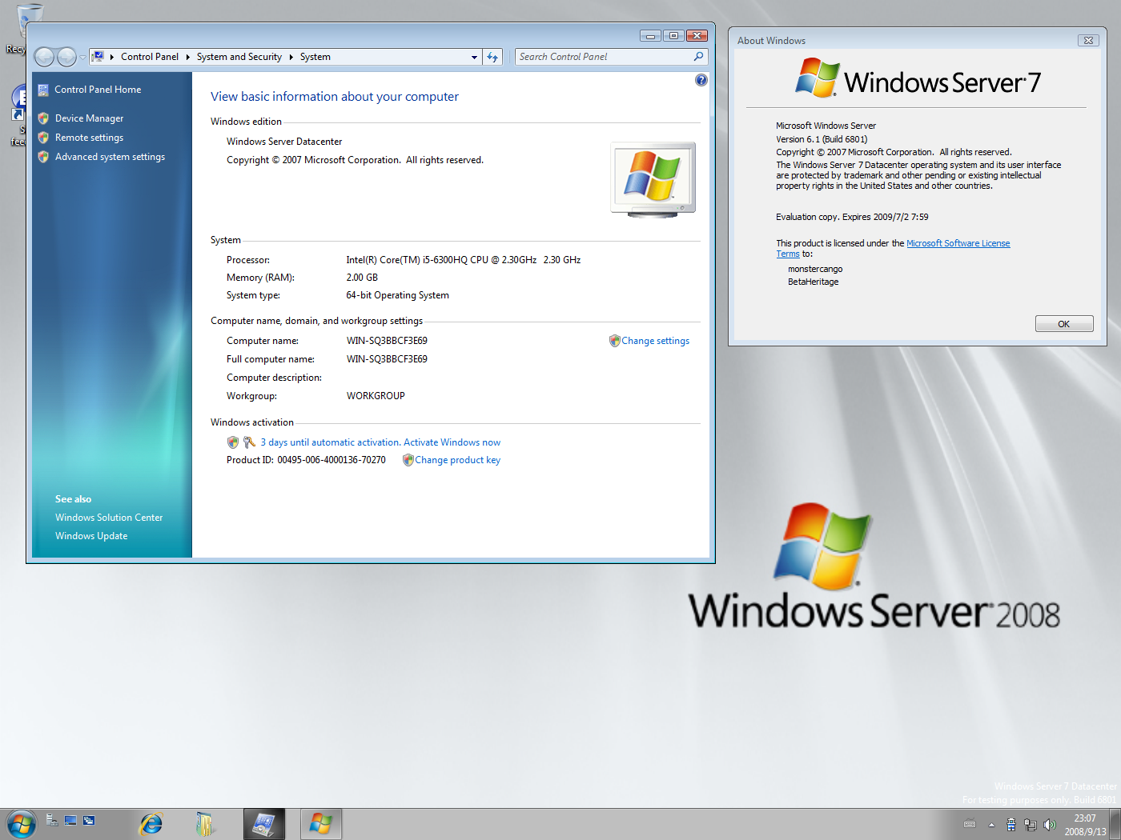Click the Windows Server Datacenter edition text

[x=284, y=142]
